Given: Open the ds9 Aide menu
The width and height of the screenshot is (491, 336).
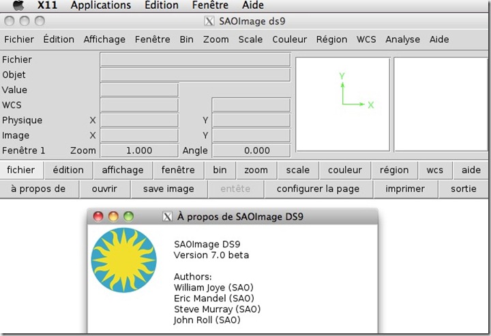Looking at the screenshot, I should [x=439, y=40].
